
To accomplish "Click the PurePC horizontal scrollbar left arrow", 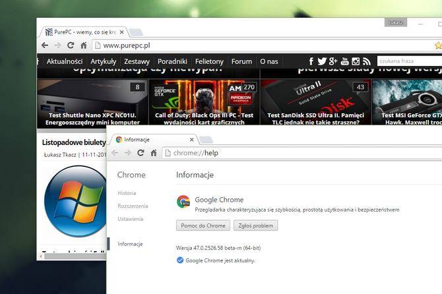I will point(41,256).
